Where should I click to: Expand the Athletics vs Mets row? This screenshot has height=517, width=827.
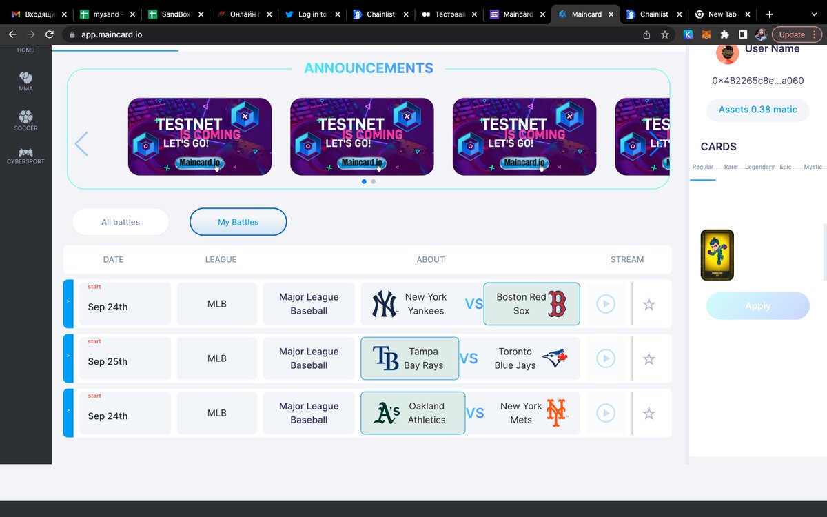pos(68,412)
